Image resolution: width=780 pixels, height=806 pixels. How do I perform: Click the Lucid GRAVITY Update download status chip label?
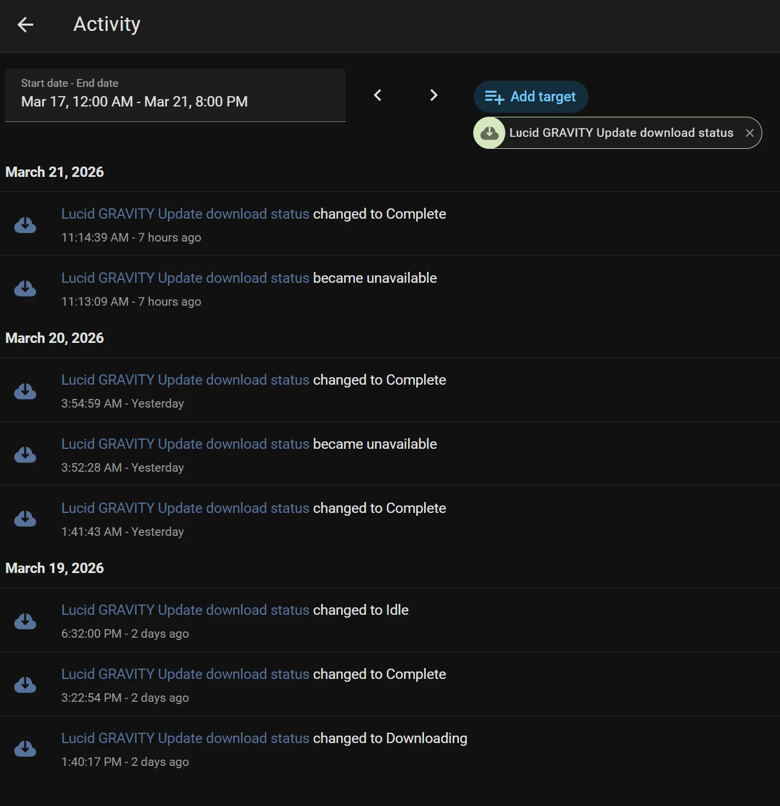(621, 133)
